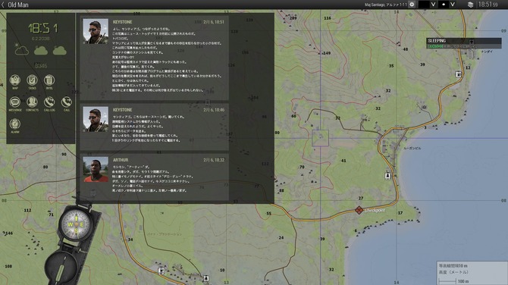508x285 pixels.
Task: Select the dot marker shape box
Action: 444,5
